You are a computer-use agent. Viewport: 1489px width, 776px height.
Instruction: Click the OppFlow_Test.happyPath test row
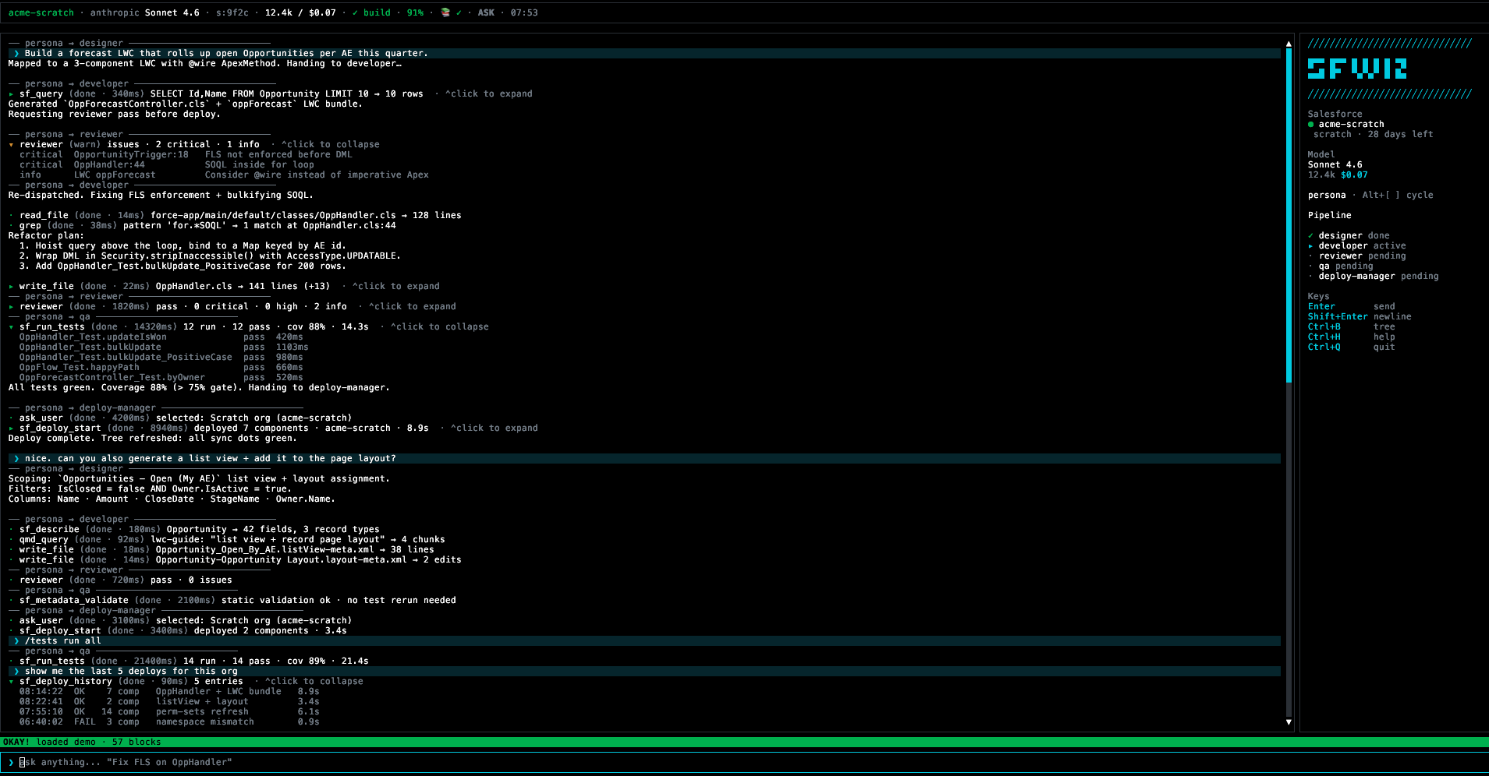point(161,367)
